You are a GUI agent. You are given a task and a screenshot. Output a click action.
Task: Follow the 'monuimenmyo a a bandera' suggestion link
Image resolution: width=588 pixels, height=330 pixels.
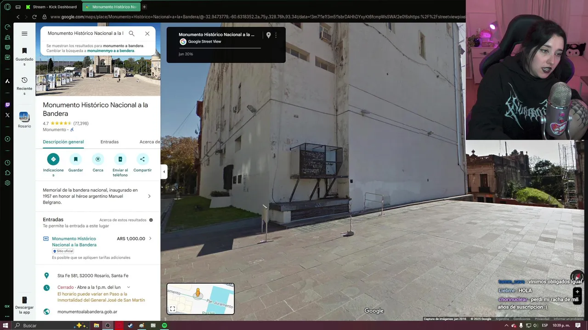click(111, 51)
